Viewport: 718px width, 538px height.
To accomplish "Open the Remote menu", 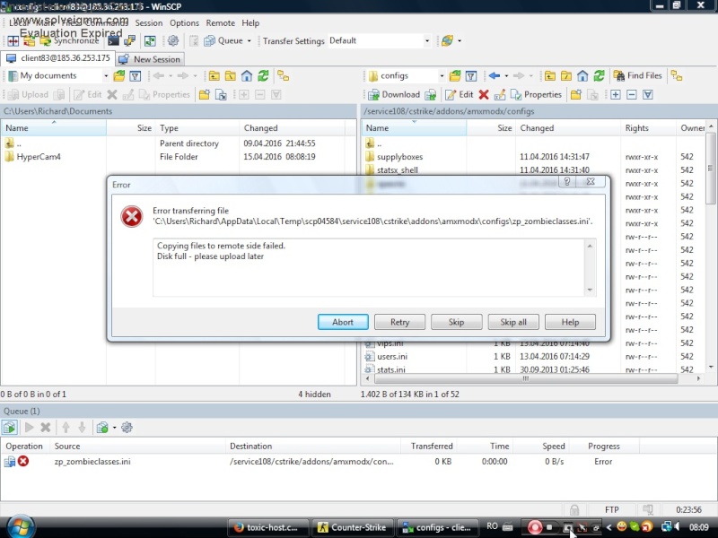I will [x=220, y=23].
